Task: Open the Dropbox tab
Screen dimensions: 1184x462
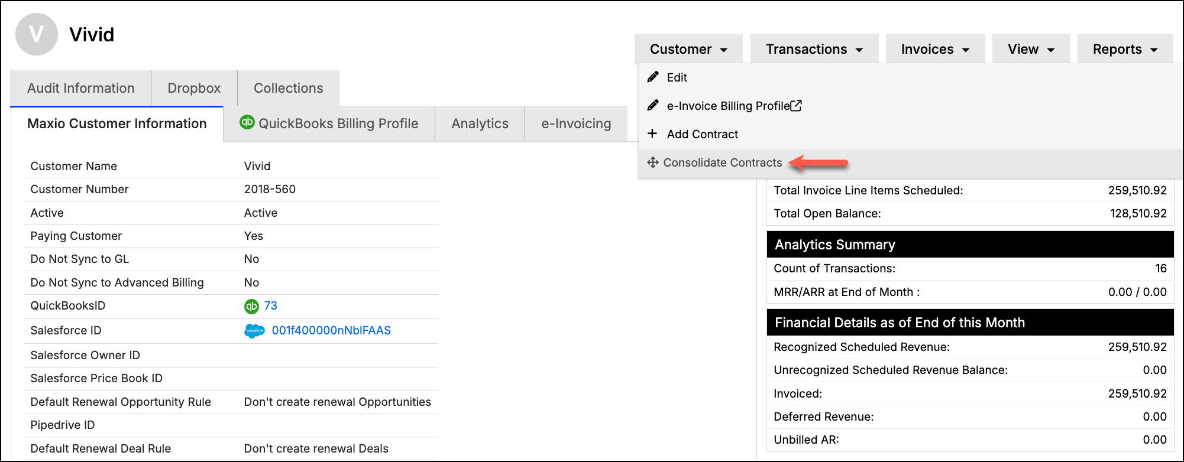Action: [194, 88]
